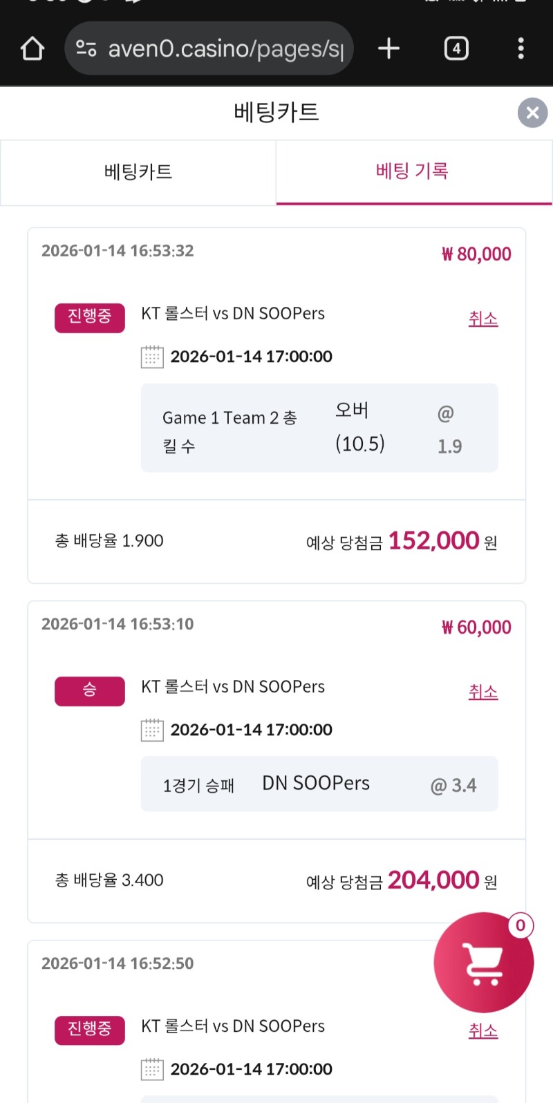The height and width of the screenshot is (1103, 553).
Task: Tap the browser home icon
Action: click(32, 48)
